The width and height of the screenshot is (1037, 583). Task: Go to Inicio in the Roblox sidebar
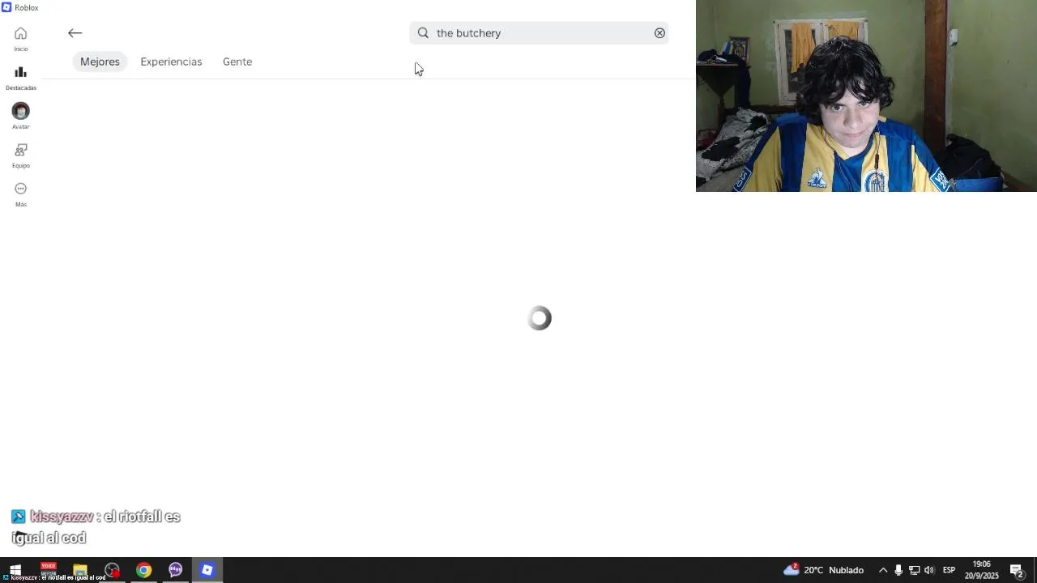[x=20, y=38]
